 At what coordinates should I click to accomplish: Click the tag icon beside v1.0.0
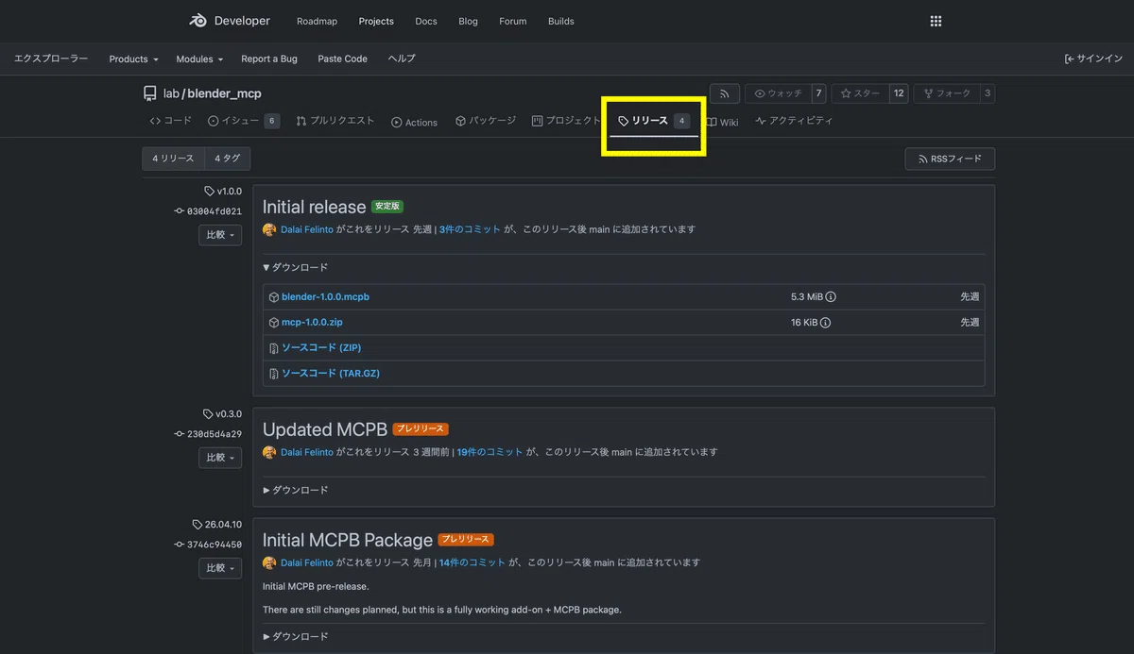[x=209, y=191]
